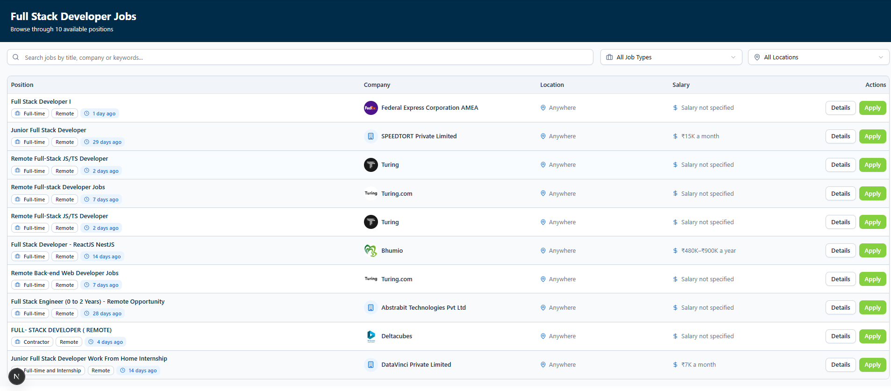891x391 pixels.
Task: Click the Location column header
Action: click(552, 85)
